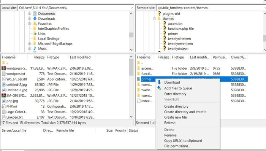Select remote index file icon
The width and height of the screenshot is (266, 151).
click(x=139, y=101)
